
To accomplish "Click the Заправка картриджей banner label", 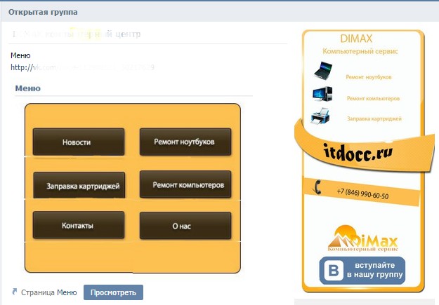I will [x=374, y=118].
